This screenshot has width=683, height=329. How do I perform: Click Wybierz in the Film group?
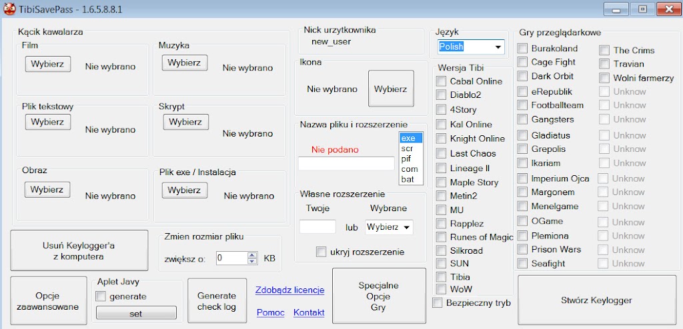pos(47,64)
